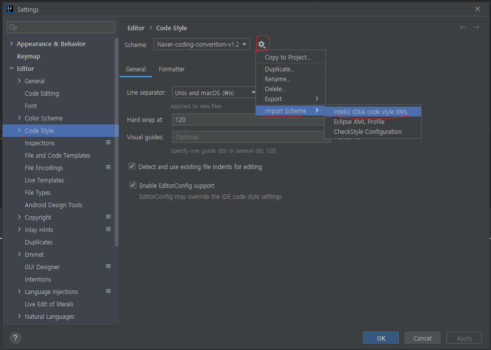
Task: Open Duplicates settings page
Action: pos(39,242)
